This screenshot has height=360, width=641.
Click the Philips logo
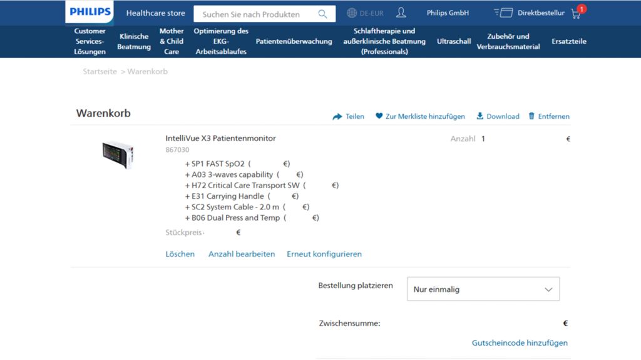coord(90,11)
